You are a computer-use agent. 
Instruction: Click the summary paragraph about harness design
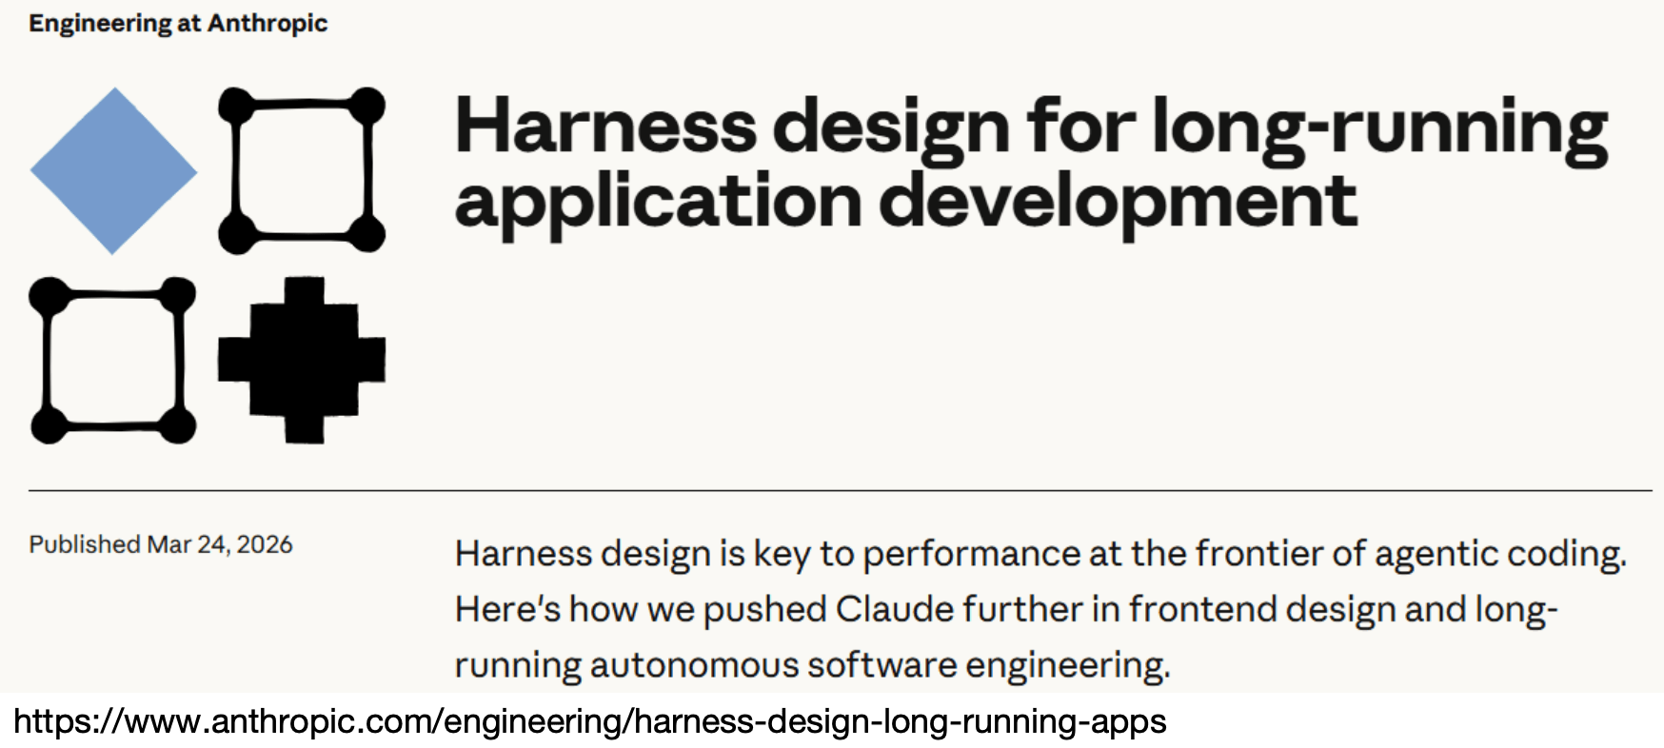(1040, 609)
